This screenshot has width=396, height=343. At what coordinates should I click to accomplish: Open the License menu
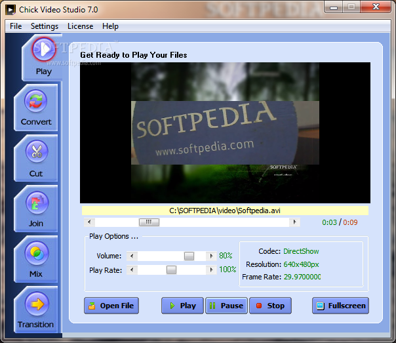pyautogui.click(x=80, y=26)
